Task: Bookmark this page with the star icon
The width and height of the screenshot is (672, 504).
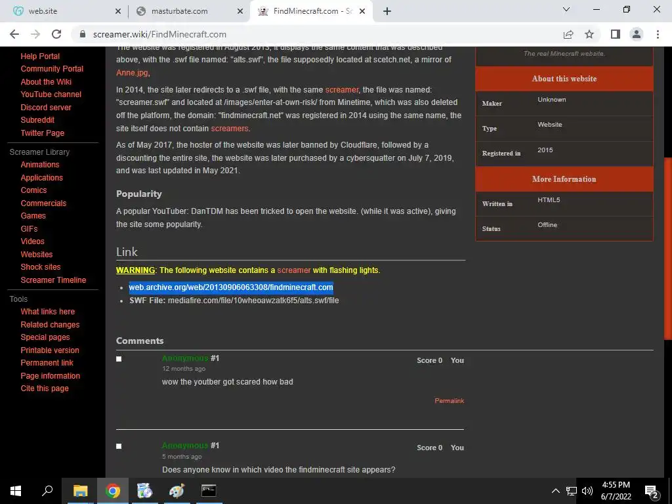Action: (x=589, y=34)
